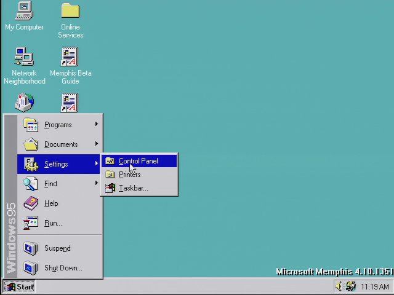Click the volume speaker tray icon
This screenshot has height=295, width=394.
click(x=339, y=286)
